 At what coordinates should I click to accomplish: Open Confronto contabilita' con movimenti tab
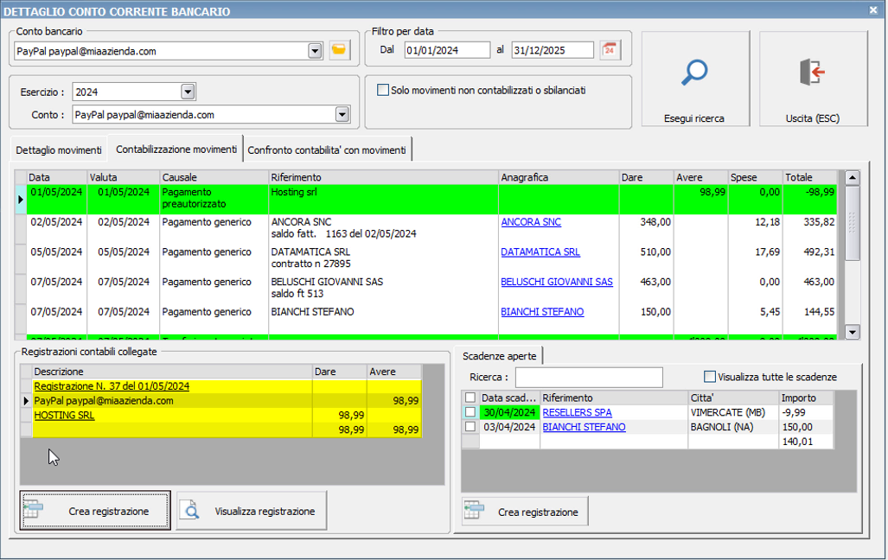(327, 150)
